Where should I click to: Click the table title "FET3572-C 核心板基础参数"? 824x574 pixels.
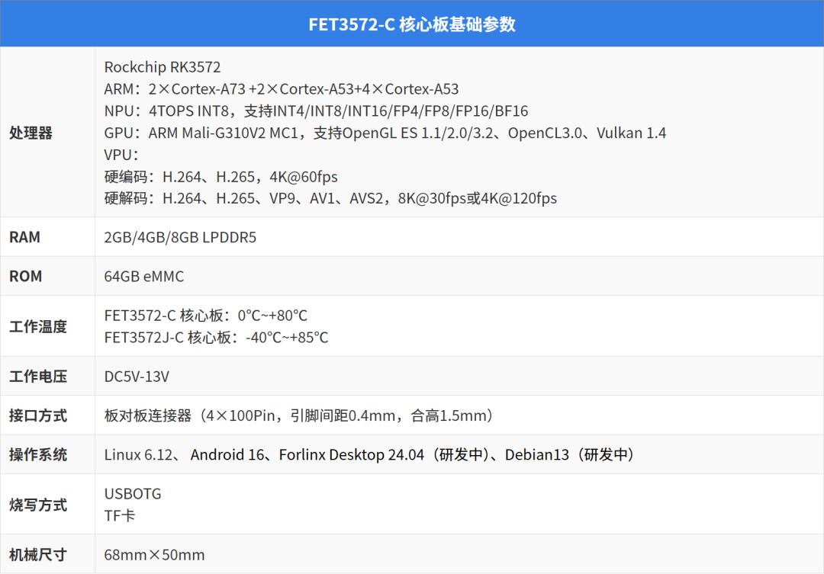412,24
